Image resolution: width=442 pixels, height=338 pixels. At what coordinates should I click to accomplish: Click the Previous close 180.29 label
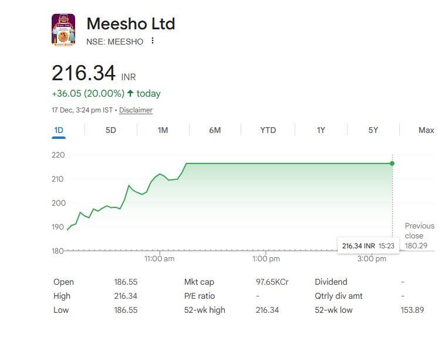tap(419, 235)
